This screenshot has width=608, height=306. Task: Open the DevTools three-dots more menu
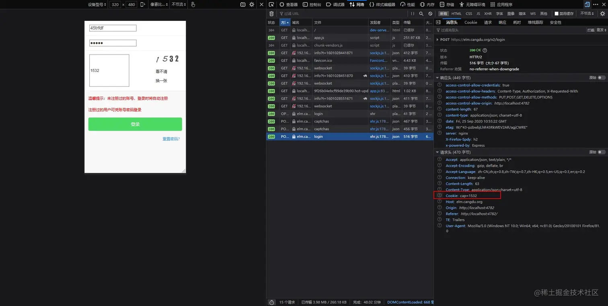[595, 4]
